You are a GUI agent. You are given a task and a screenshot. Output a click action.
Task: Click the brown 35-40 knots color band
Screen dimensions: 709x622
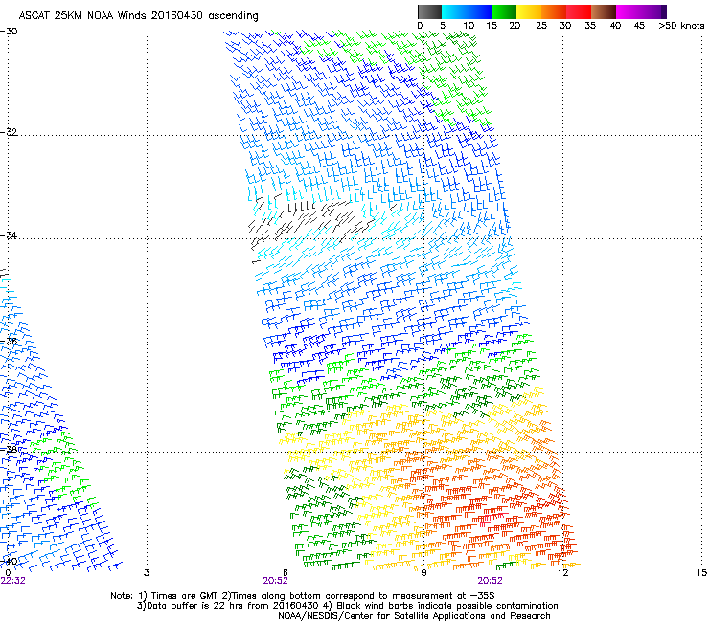(604, 11)
